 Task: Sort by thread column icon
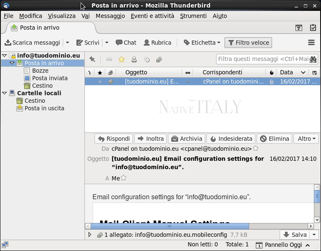pyautogui.click(x=89, y=72)
